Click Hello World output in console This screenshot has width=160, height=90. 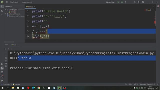[x=20, y=58]
